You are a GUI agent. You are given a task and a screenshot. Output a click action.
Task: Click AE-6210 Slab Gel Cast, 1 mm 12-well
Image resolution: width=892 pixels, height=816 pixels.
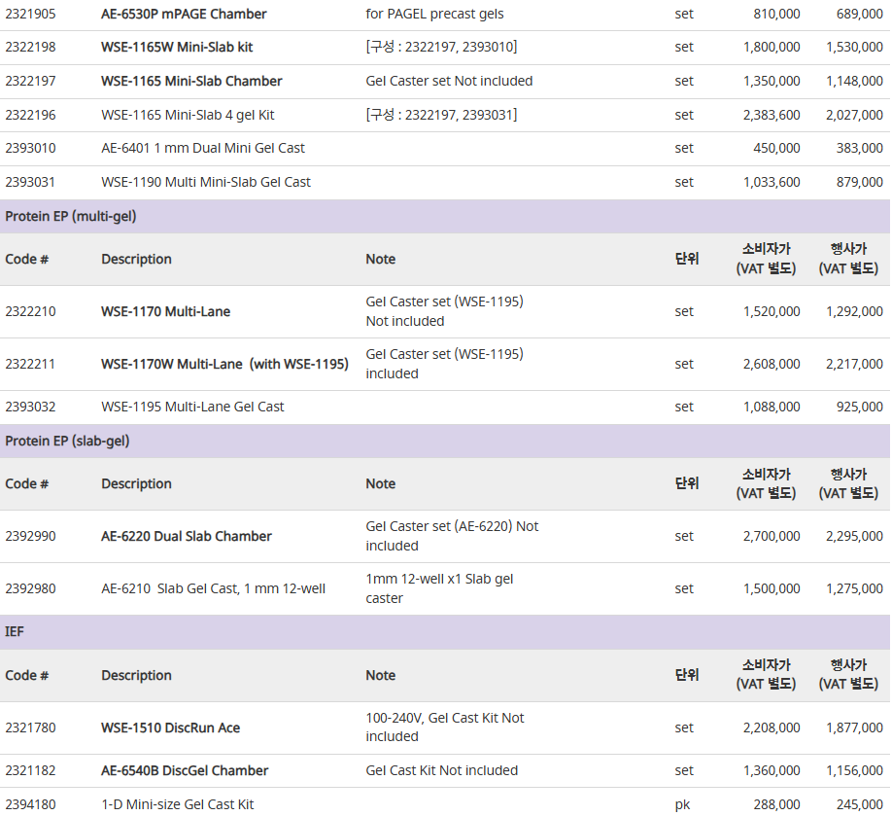click(214, 588)
